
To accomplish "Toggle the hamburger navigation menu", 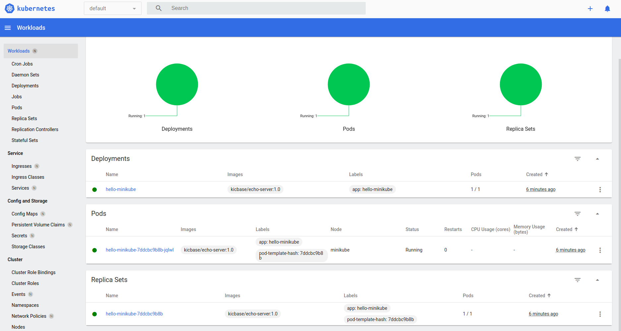I will tap(8, 28).
